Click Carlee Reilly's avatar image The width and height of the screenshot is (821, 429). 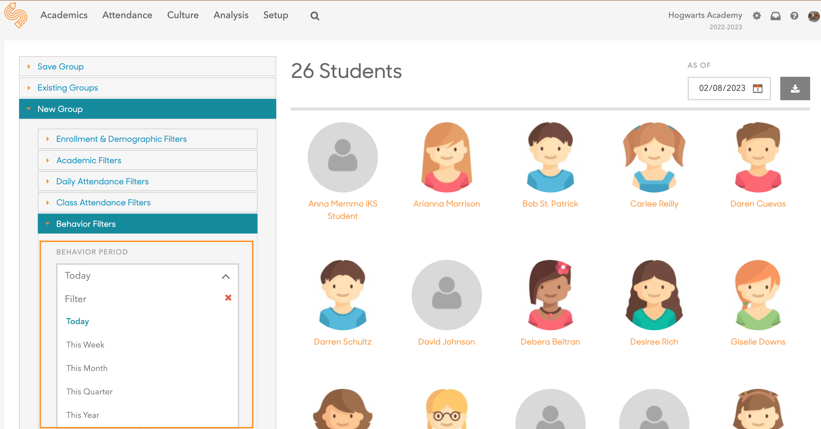[654, 157]
